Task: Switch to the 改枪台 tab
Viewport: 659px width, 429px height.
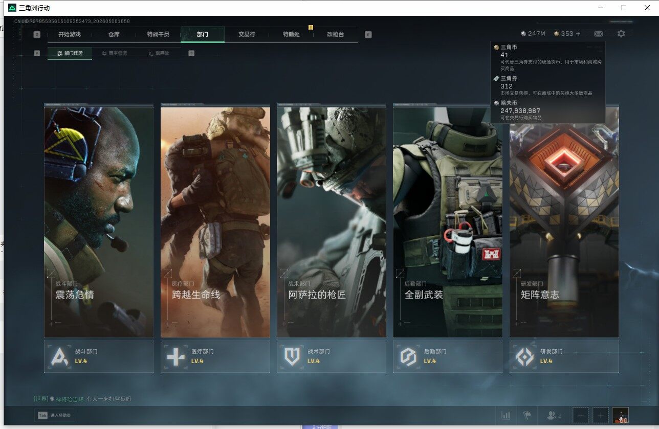Action: point(335,34)
